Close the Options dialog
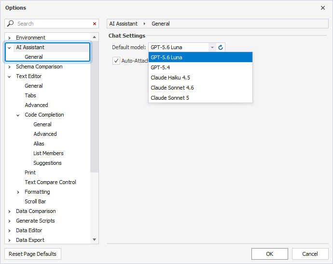 (323, 8)
